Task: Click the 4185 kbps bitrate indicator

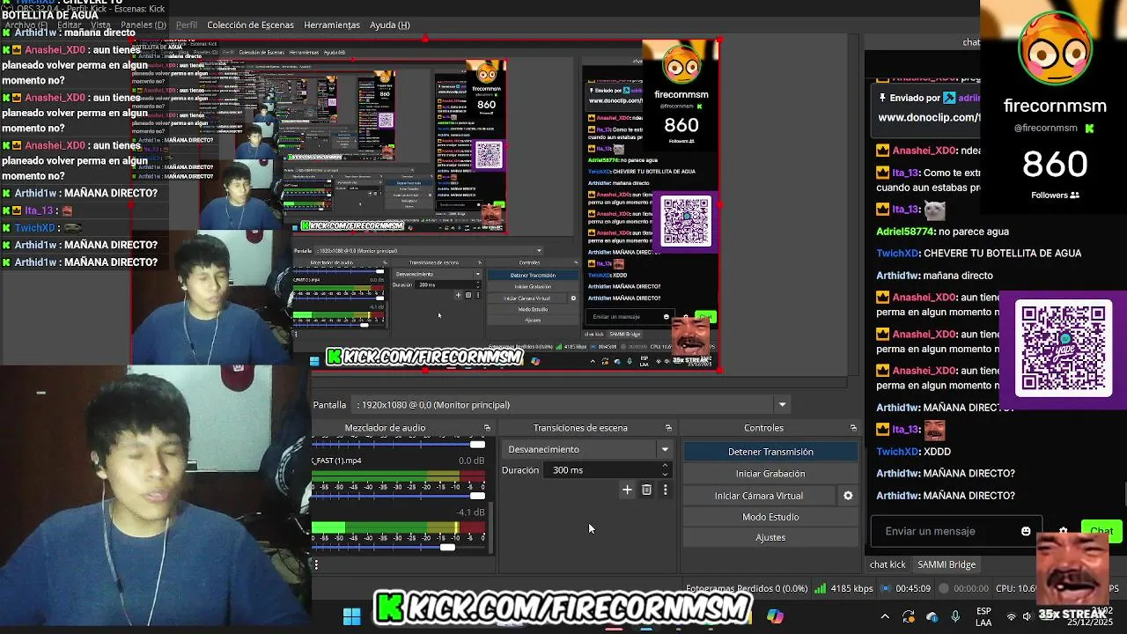Action: 843,588
